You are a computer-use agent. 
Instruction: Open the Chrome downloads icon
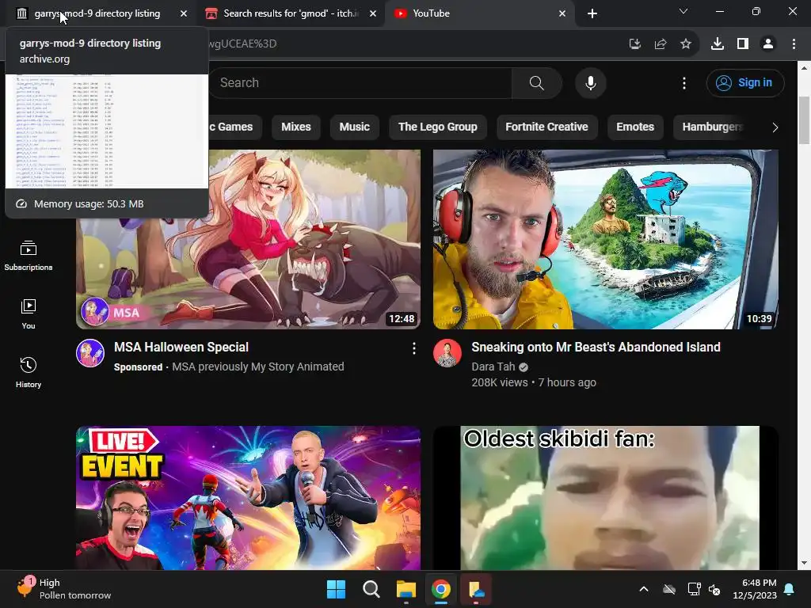point(717,44)
